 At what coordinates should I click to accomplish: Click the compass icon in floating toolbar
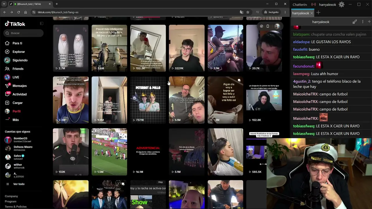[x=262, y=26]
